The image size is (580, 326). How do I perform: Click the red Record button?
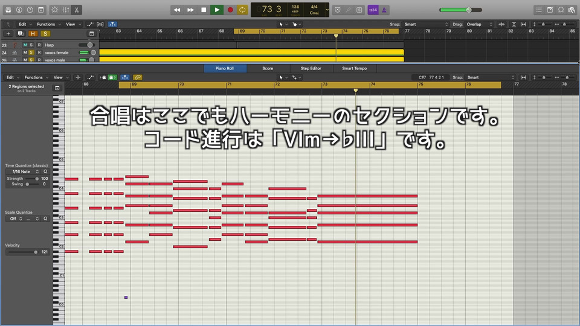(x=230, y=10)
